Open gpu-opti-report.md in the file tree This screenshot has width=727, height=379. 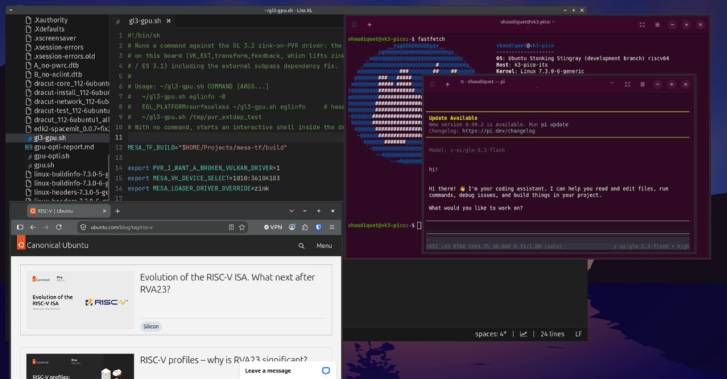(x=64, y=147)
